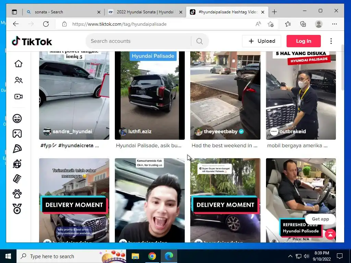The image size is (351, 263).
Task: Select the #hyundaipalisade Hashtag Videos tab
Action: tap(227, 12)
